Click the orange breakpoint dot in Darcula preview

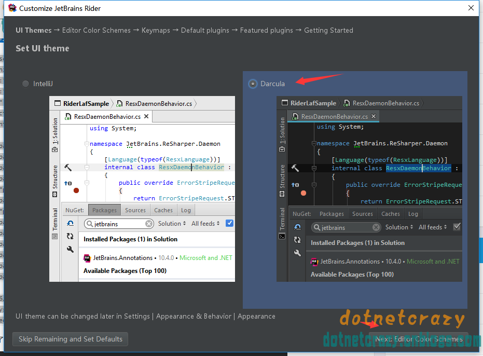[303, 193]
